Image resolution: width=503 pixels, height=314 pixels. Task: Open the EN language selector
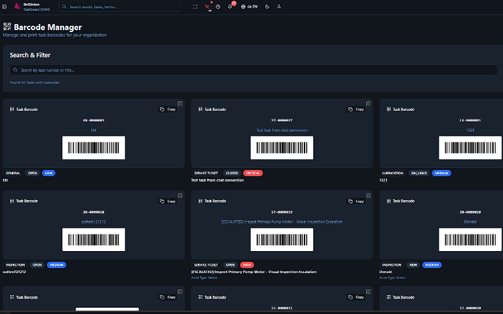249,7
